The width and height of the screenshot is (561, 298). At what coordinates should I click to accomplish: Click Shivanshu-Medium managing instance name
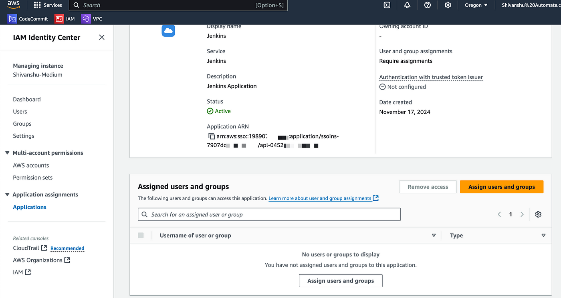(x=38, y=75)
